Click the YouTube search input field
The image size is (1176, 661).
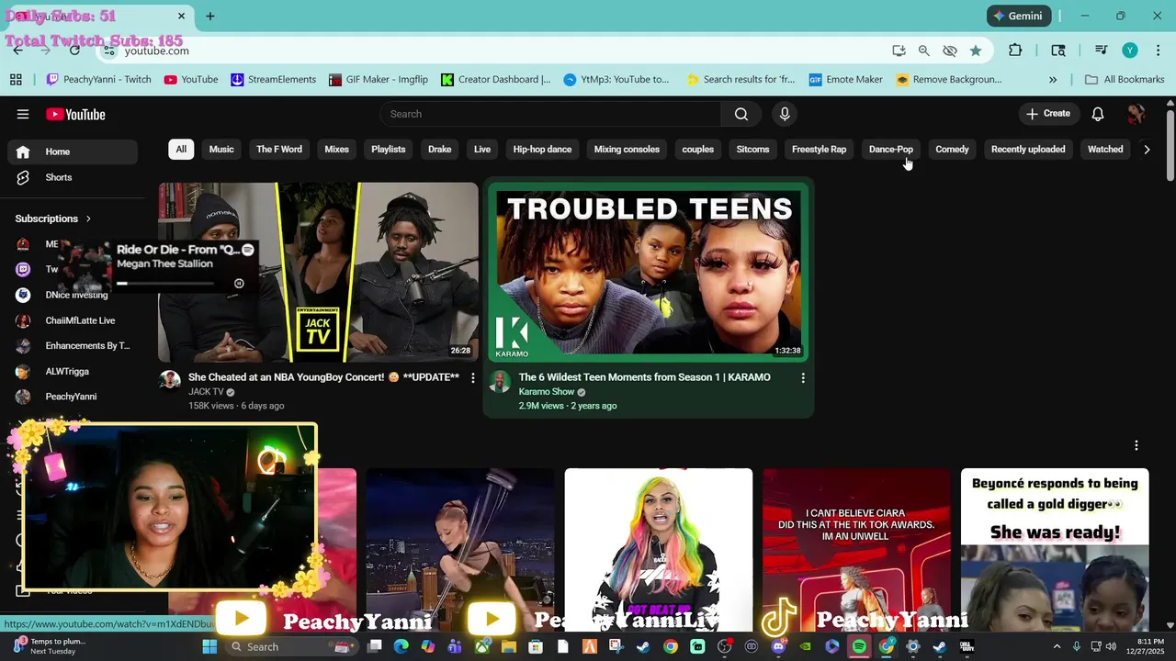coord(551,114)
